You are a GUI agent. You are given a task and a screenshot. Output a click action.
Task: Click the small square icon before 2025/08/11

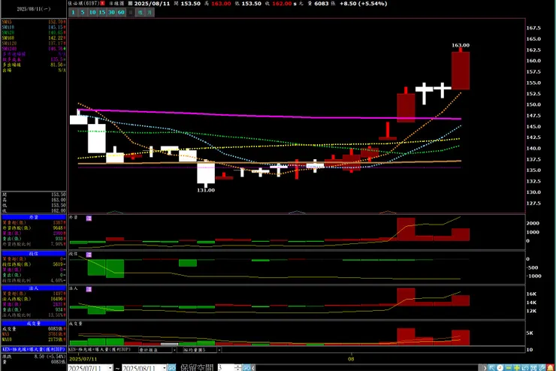(130, 3)
